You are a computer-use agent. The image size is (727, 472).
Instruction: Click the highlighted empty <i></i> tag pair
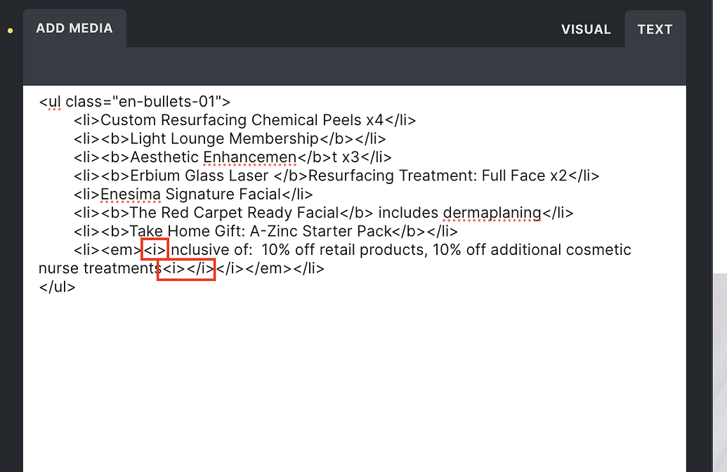185,268
